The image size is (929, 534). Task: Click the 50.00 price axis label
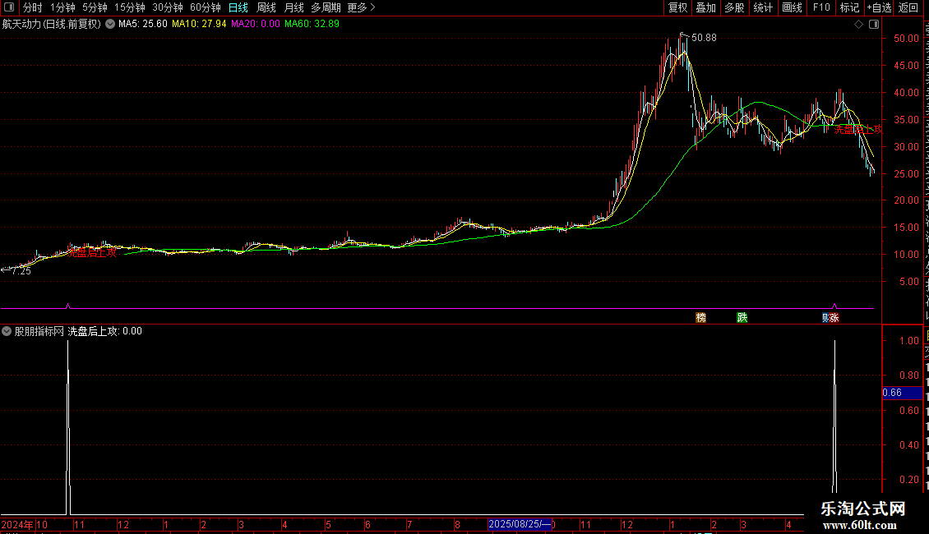click(x=906, y=39)
